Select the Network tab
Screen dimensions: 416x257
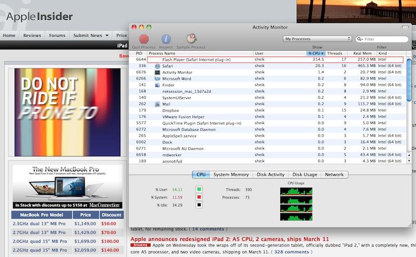tap(334, 174)
